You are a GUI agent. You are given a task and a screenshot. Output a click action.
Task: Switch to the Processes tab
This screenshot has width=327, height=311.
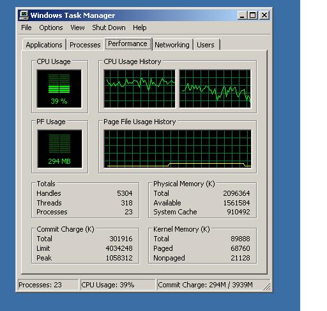[x=85, y=45]
